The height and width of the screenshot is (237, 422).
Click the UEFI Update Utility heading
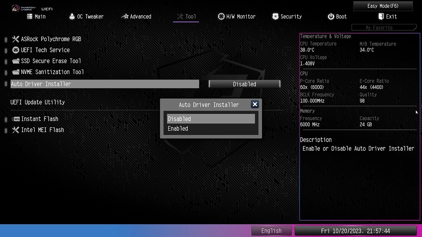(38, 102)
